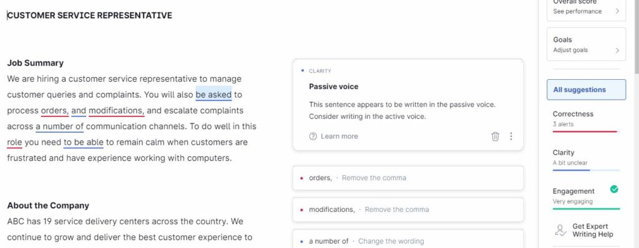Filter by Engagement suggestions

[586, 198]
